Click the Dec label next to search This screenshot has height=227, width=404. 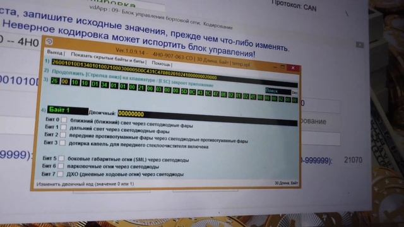(295, 93)
